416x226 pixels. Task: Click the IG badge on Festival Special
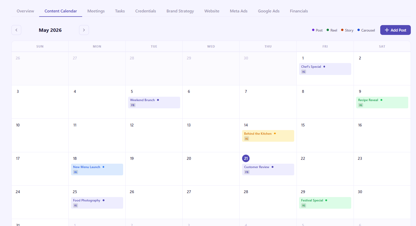pyautogui.click(x=304, y=205)
